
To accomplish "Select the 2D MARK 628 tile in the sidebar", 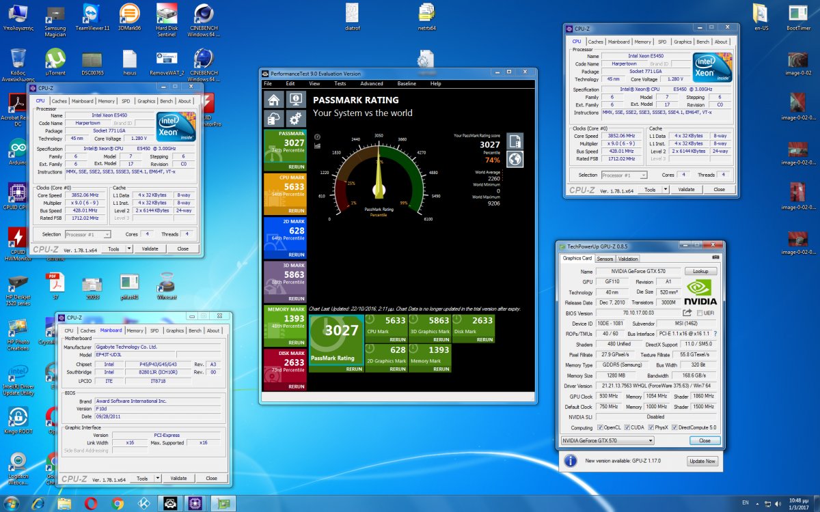I will tap(284, 238).
